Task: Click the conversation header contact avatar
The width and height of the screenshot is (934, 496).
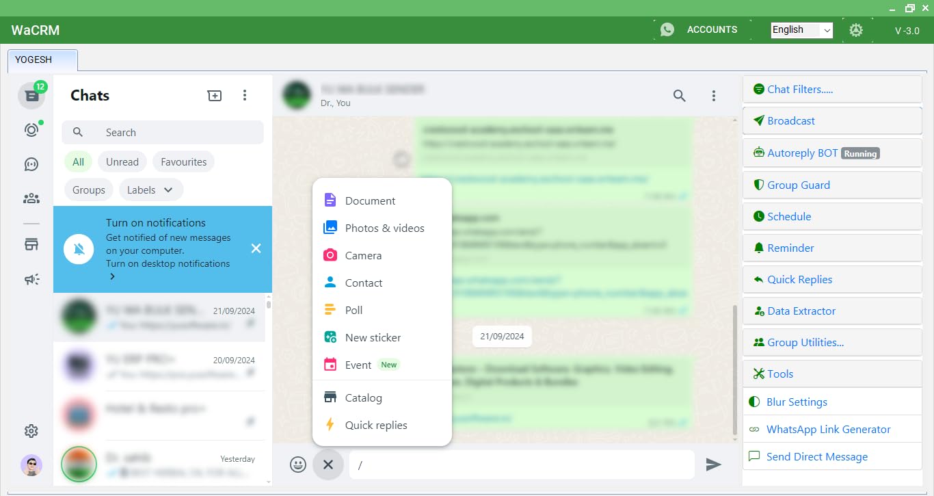Action: tap(297, 96)
